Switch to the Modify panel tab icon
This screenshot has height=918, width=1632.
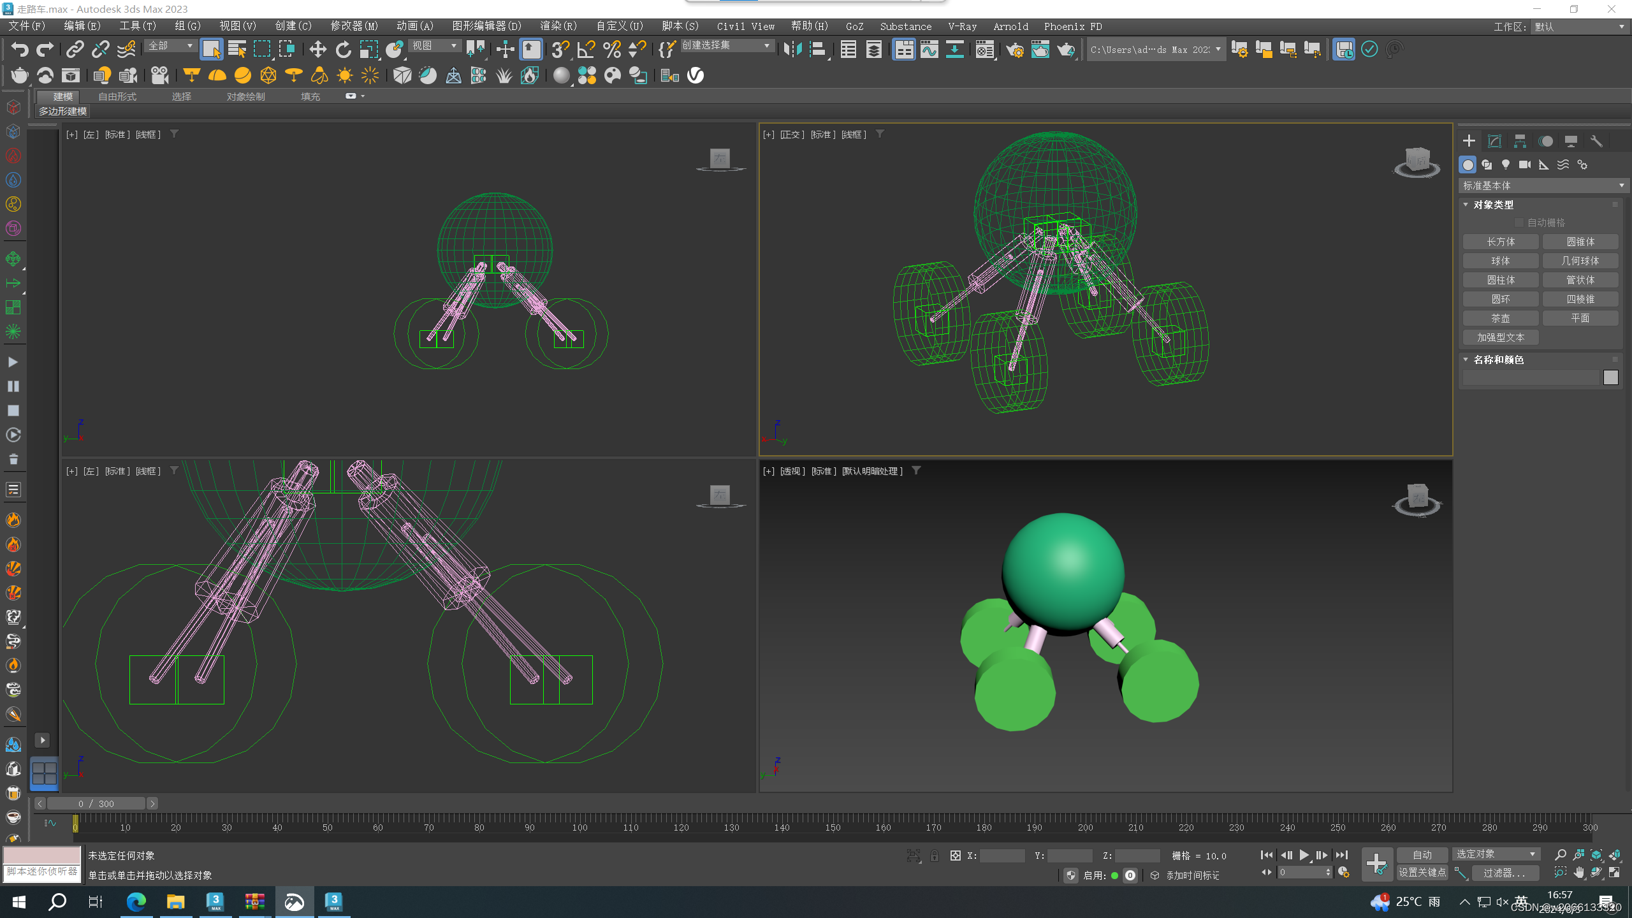coord(1494,141)
